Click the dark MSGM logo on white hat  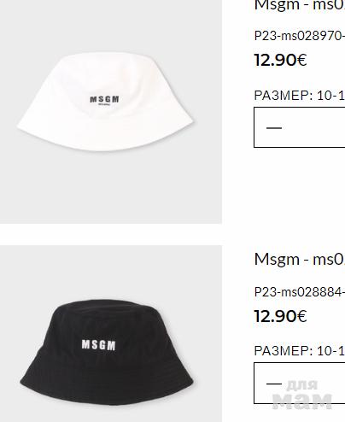(104, 100)
